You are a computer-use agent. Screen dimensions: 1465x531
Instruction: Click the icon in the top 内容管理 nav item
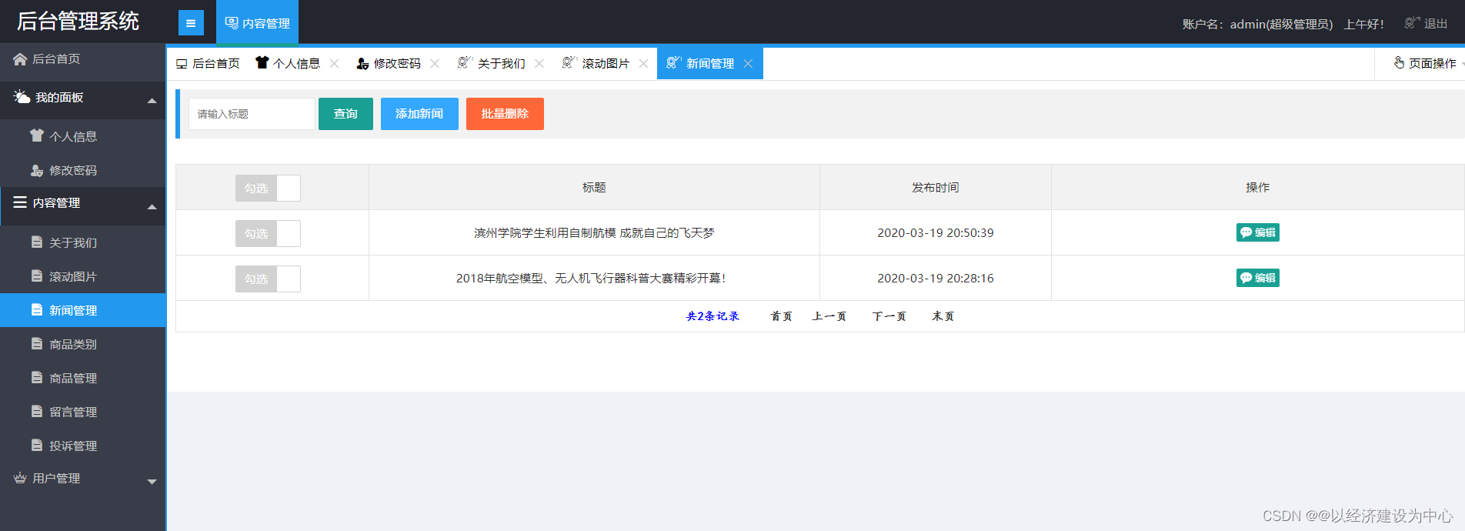click(x=232, y=23)
